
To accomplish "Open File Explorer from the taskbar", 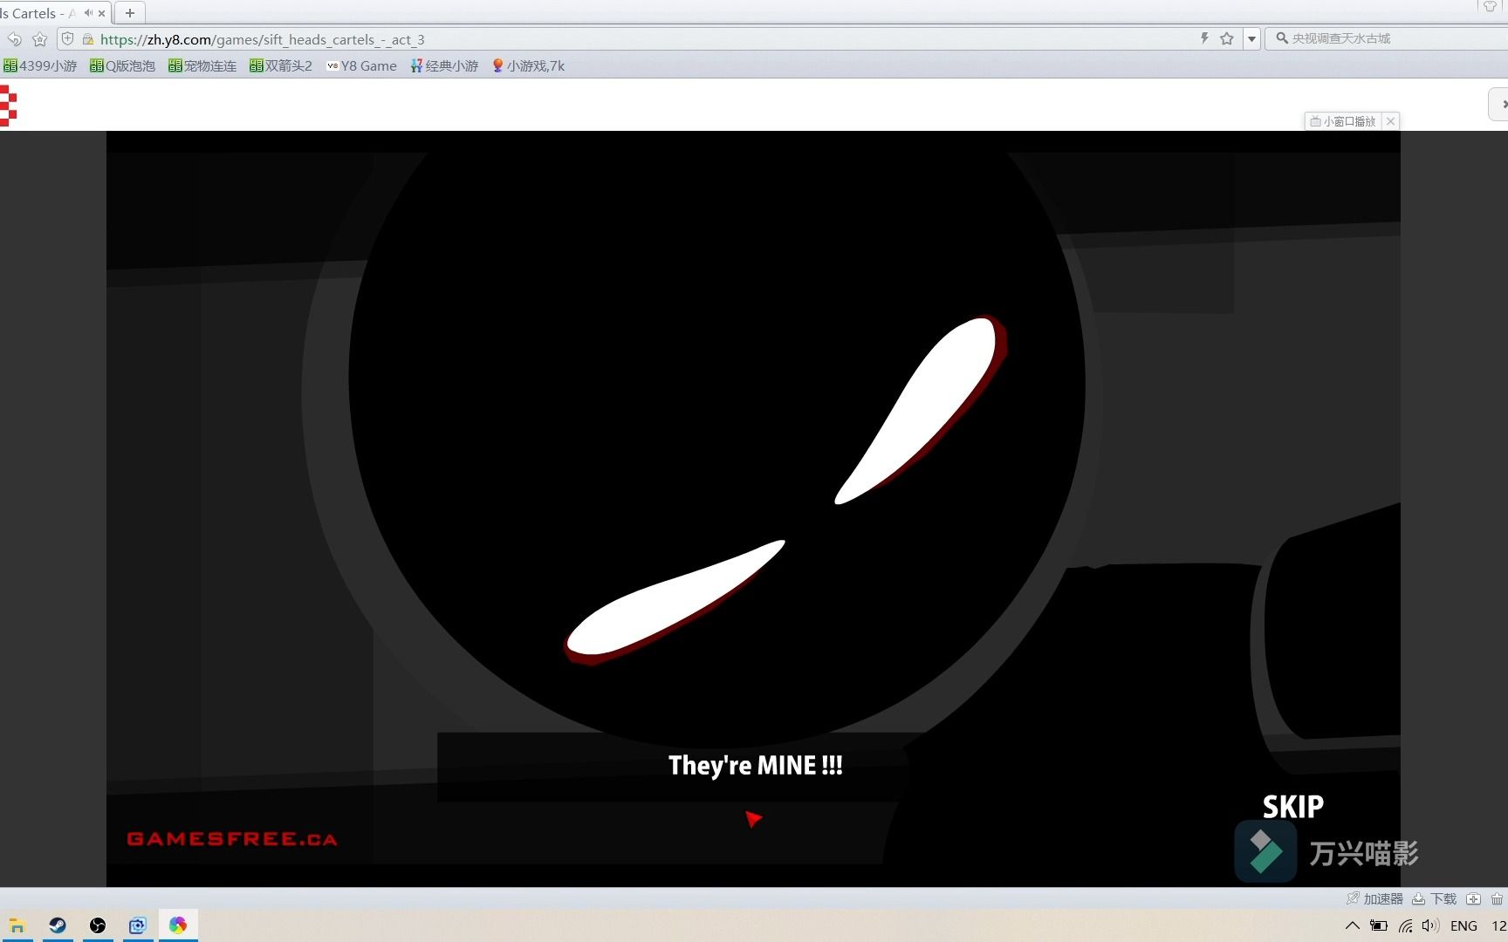I will click(x=17, y=925).
